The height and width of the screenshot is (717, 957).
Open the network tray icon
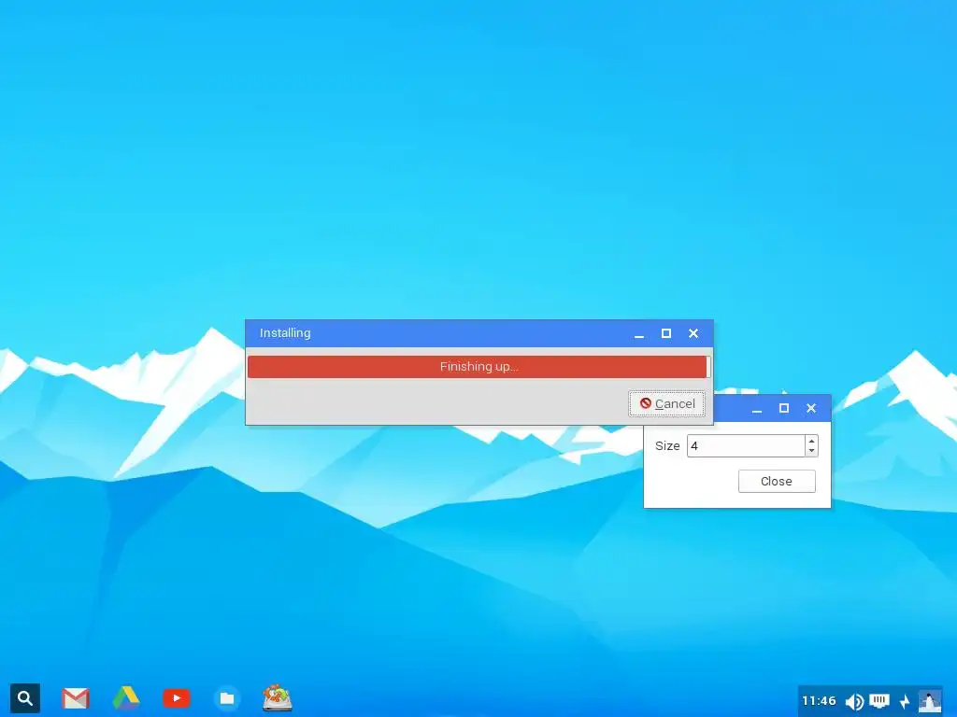click(x=878, y=700)
